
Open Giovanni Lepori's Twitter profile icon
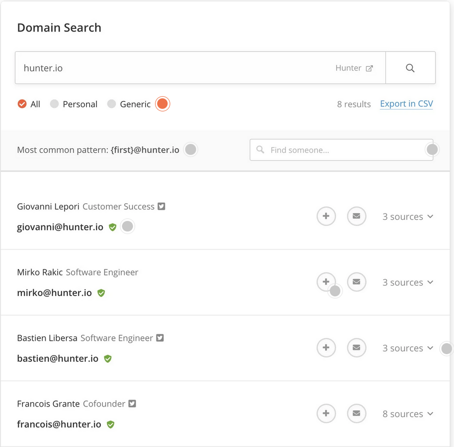click(x=161, y=206)
